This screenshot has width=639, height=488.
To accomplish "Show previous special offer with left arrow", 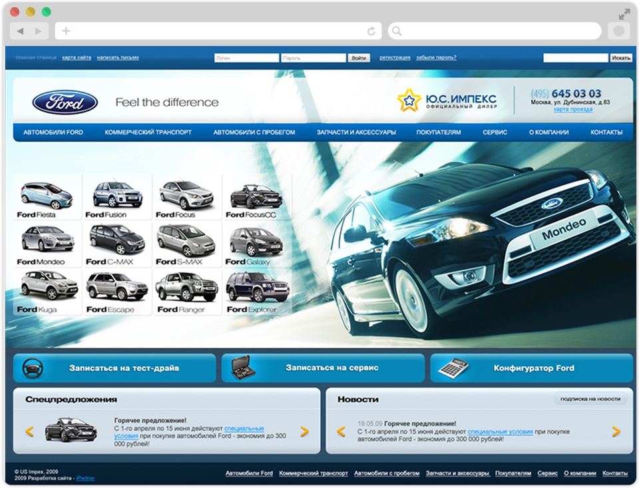I will pos(29,431).
